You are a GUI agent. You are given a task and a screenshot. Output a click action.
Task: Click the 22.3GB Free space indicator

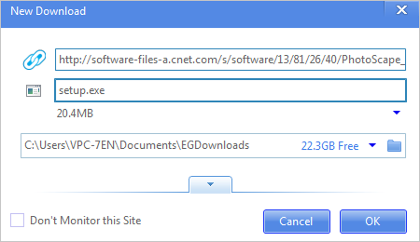[x=329, y=146]
